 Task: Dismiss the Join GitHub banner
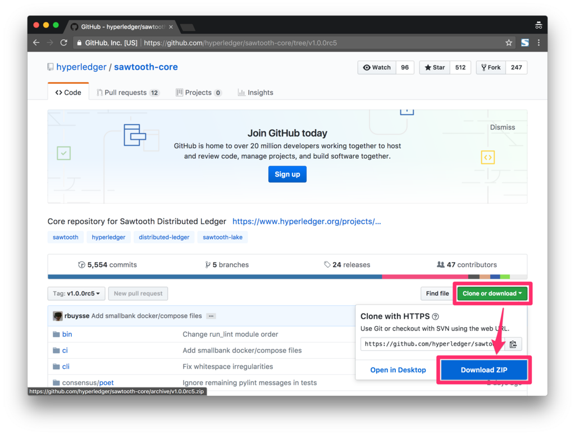(x=503, y=127)
